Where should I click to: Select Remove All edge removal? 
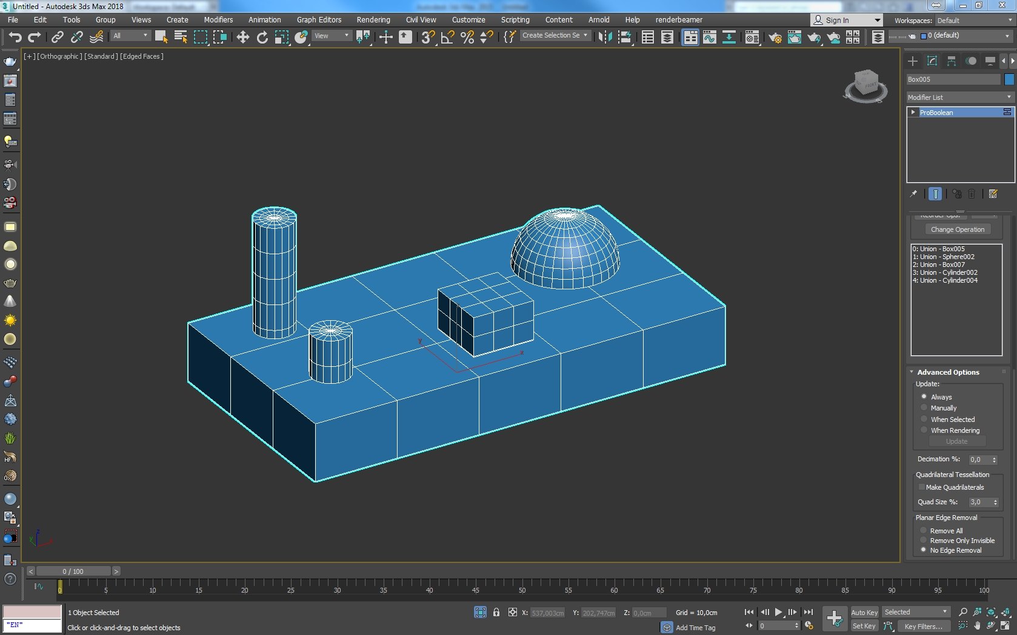924,530
